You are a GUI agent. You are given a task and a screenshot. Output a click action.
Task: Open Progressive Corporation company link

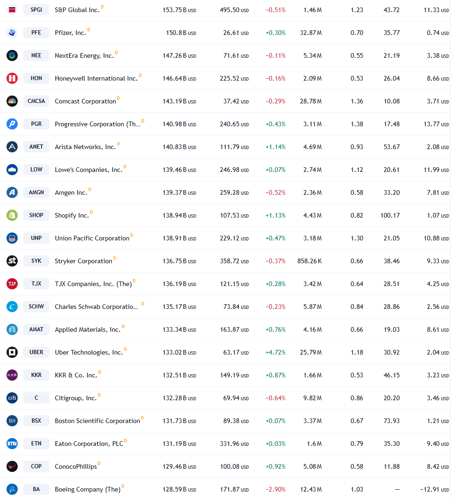[98, 124]
